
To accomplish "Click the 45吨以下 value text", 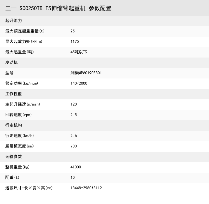I will [x=78, y=52].
